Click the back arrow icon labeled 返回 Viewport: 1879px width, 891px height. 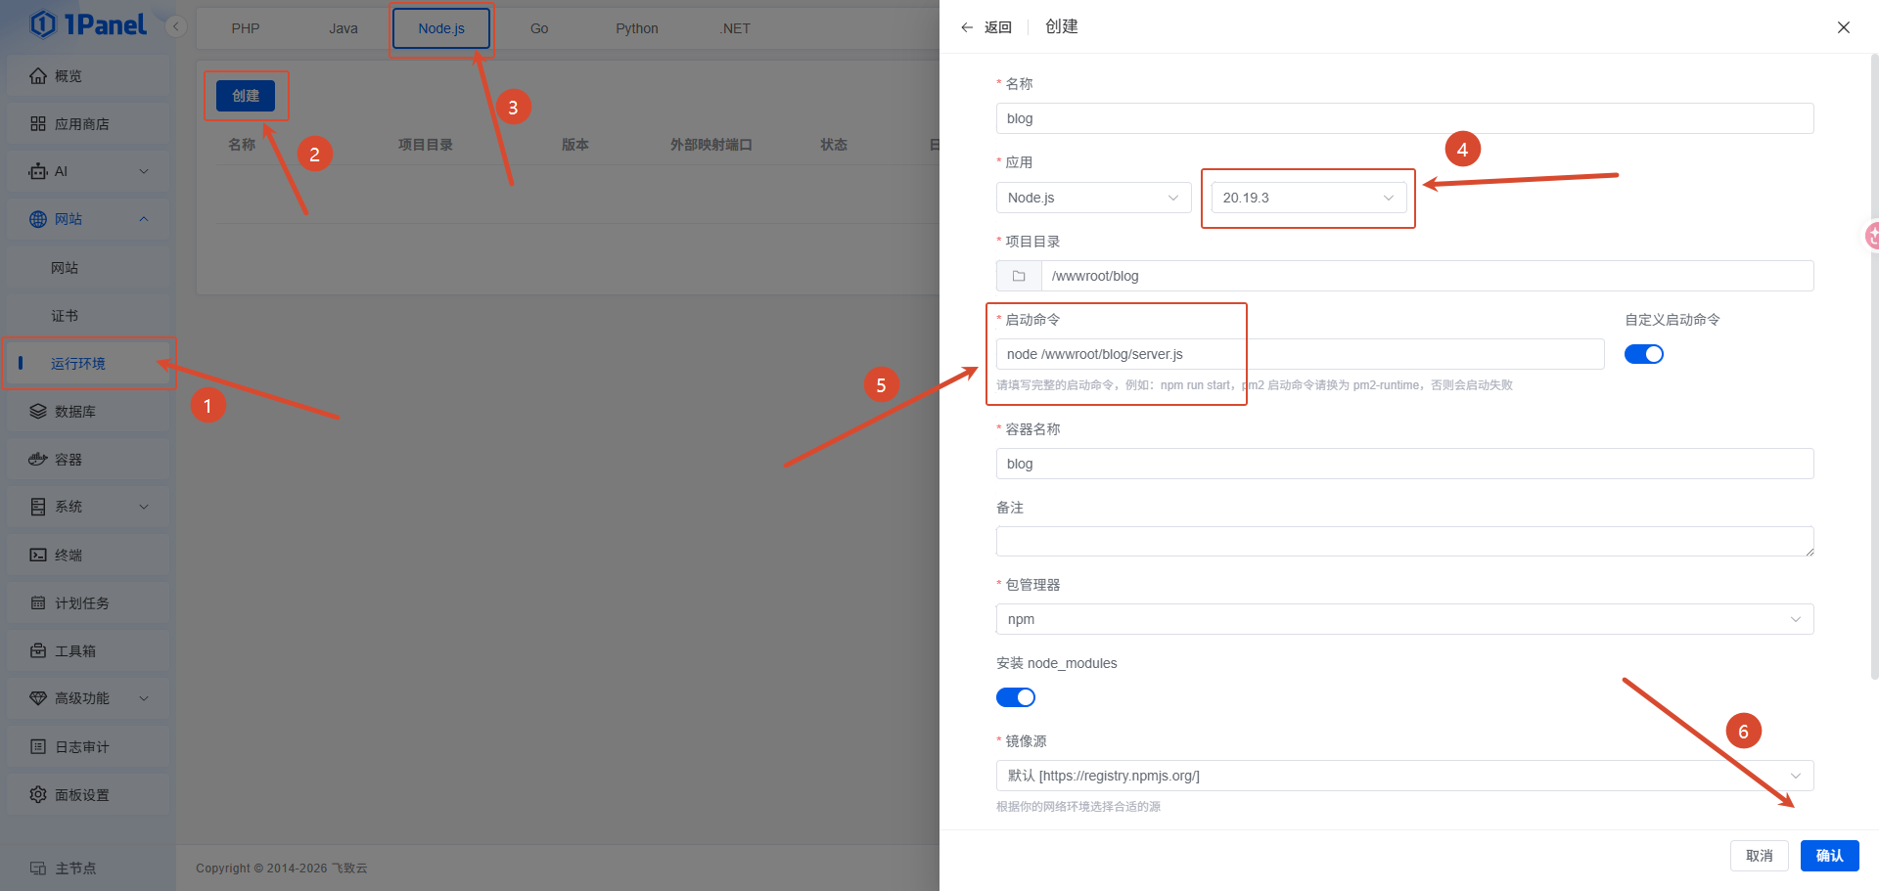tap(967, 27)
